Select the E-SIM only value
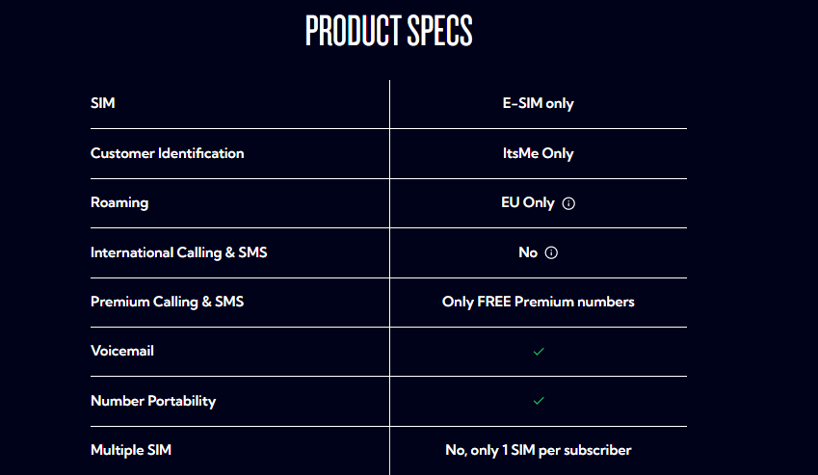Viewport: 818px width, 475px height. coord(538,103)
